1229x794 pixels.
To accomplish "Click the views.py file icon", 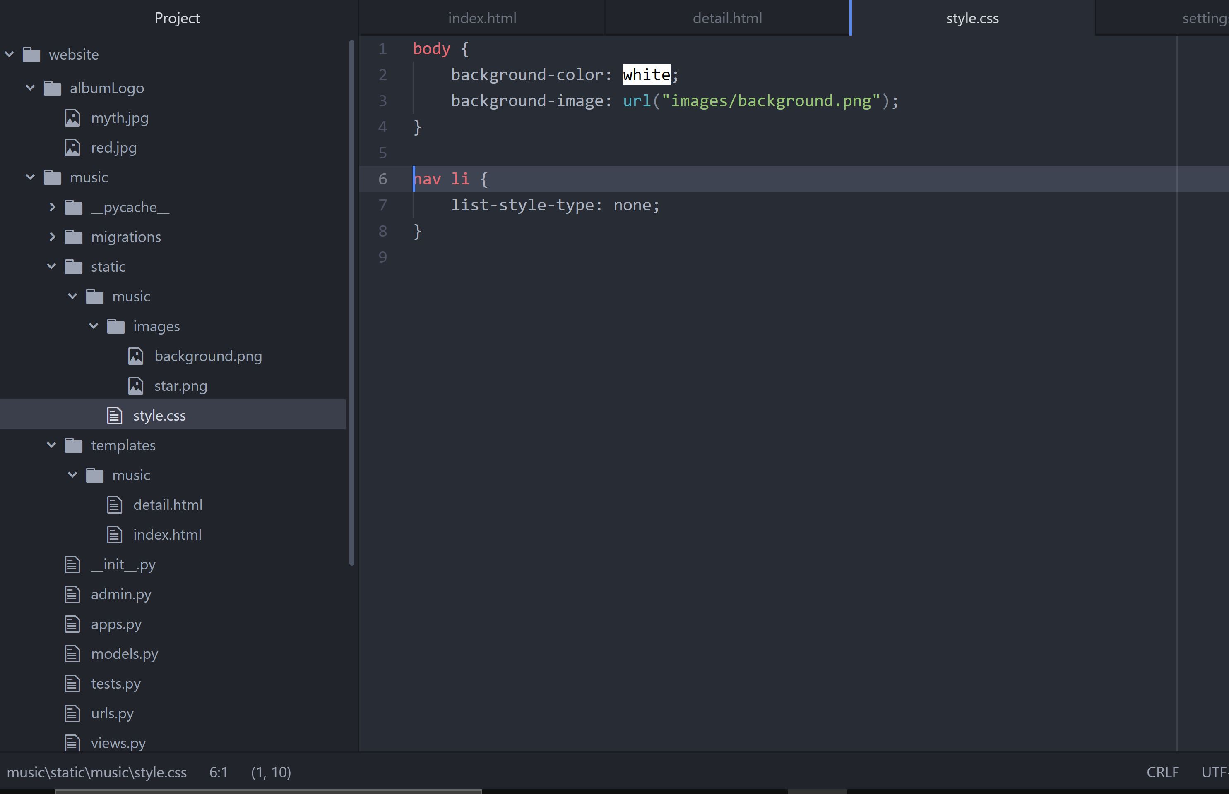I will (x=72, y=743).
